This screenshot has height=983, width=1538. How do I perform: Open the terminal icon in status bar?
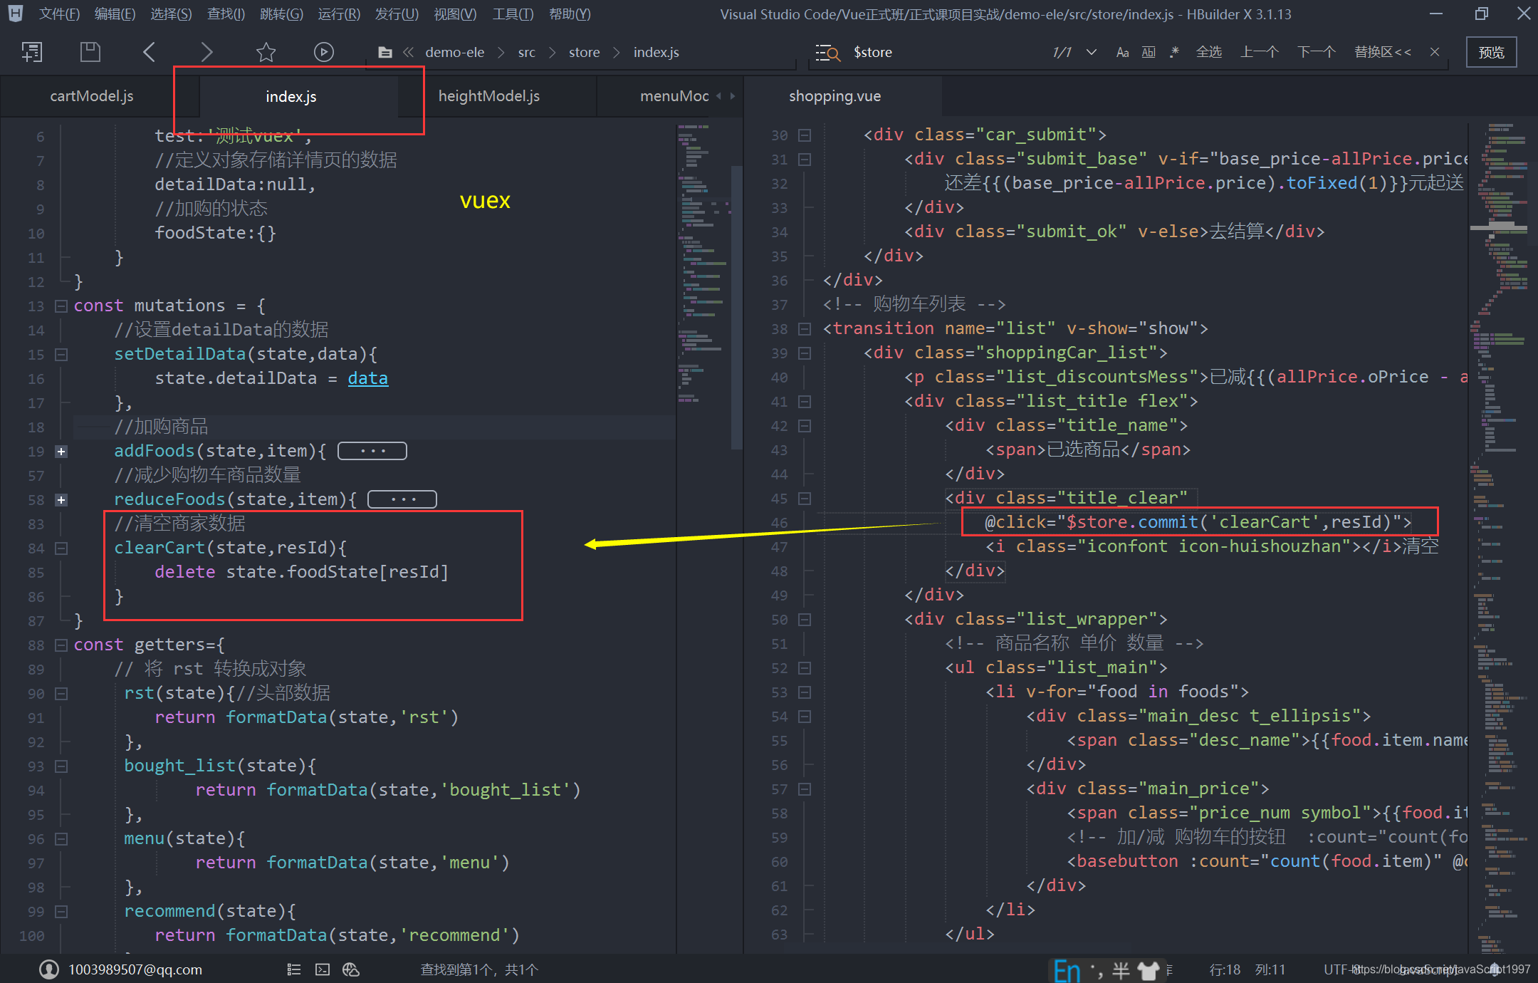[323, 969]
